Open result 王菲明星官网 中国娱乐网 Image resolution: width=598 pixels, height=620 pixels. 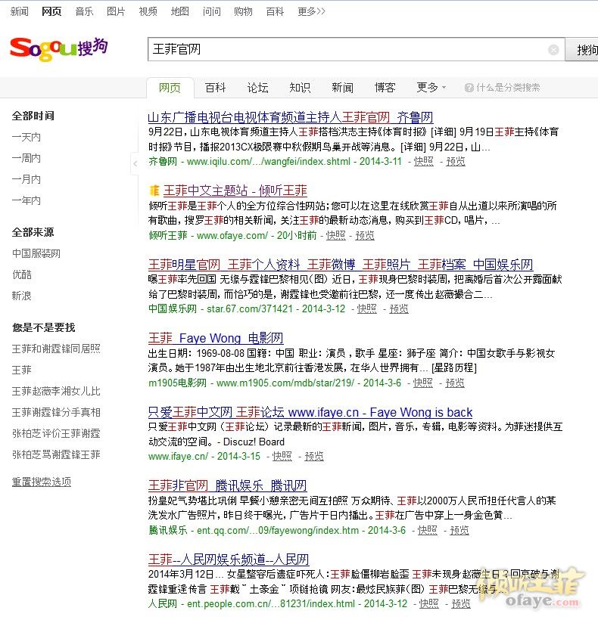point(341,264)
